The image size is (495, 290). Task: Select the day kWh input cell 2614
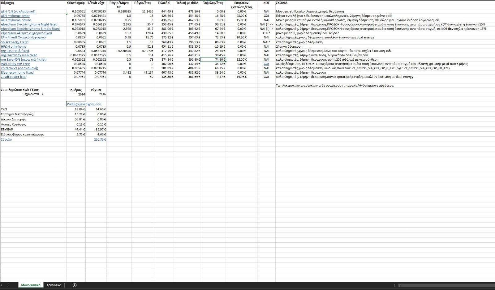coord(76,94)
